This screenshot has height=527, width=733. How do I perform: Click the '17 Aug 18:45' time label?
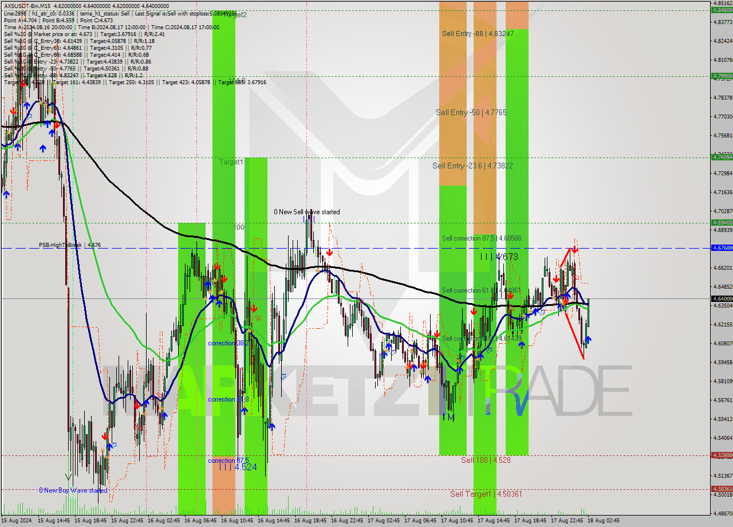tap(530, 521)
